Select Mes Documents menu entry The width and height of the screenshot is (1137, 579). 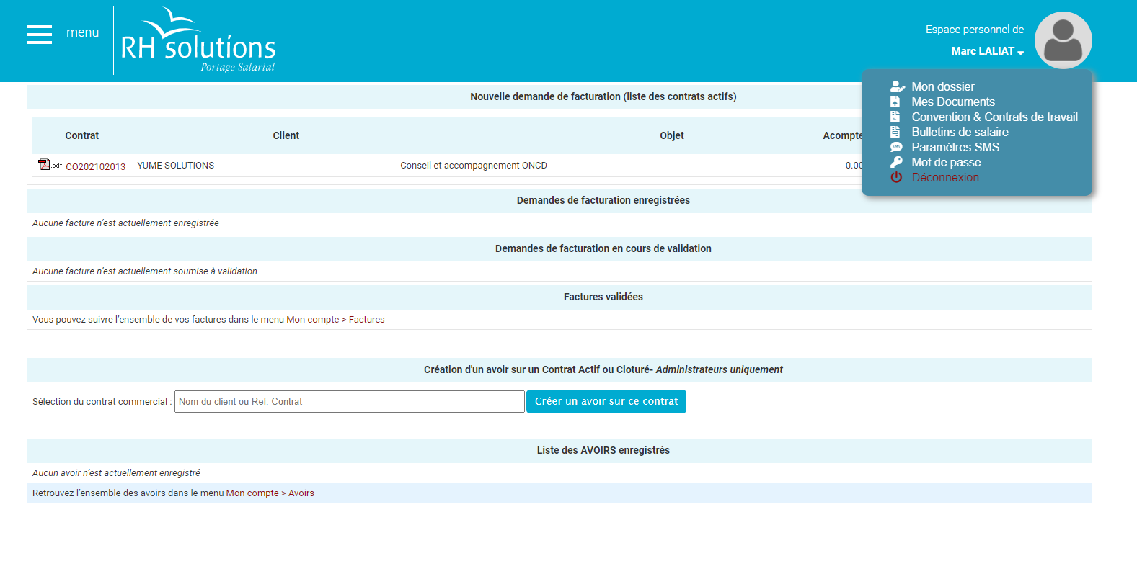(x=953, y=102)
